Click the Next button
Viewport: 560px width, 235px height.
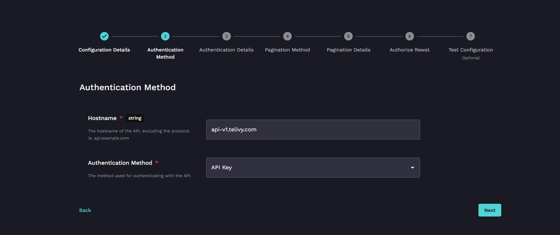[x=490, y=210]
